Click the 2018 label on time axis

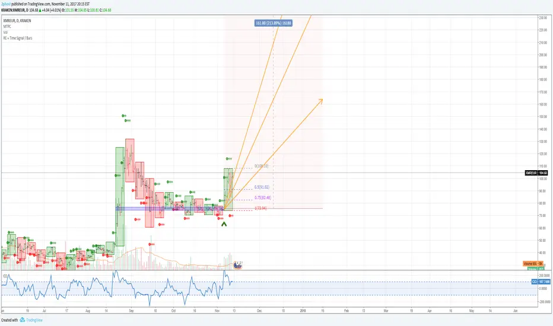tap(303, 311)
